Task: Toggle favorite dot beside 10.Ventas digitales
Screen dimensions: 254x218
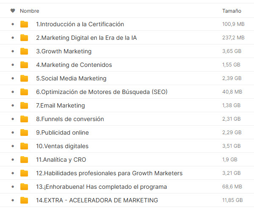Action: [13, 146]
